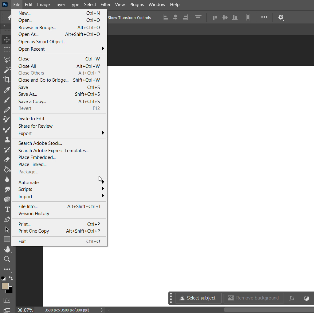Select the Clone Stamp tool
Image resolution: width=314 pixels, height=313 pixels.
(x=7, y=139)
